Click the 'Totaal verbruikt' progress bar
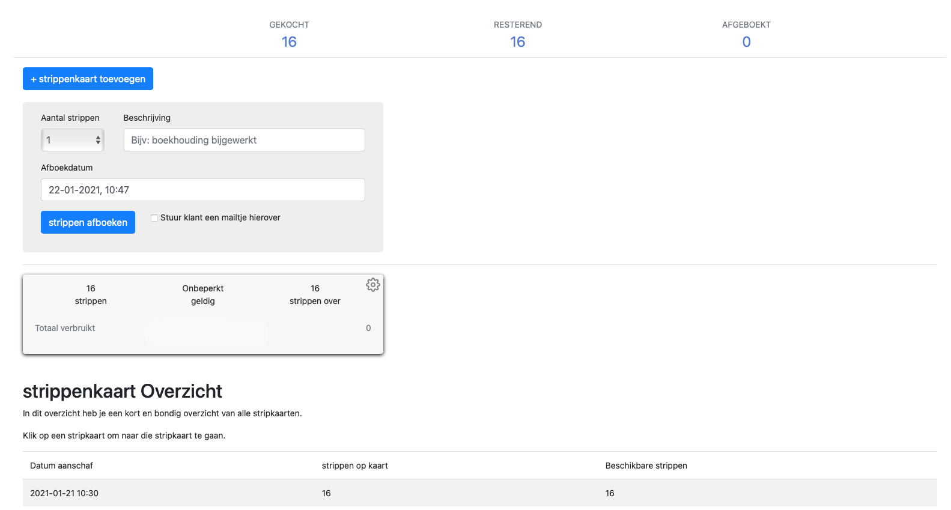Image resolution: width=951 pixels, height=510 pixels. [206, 332]
